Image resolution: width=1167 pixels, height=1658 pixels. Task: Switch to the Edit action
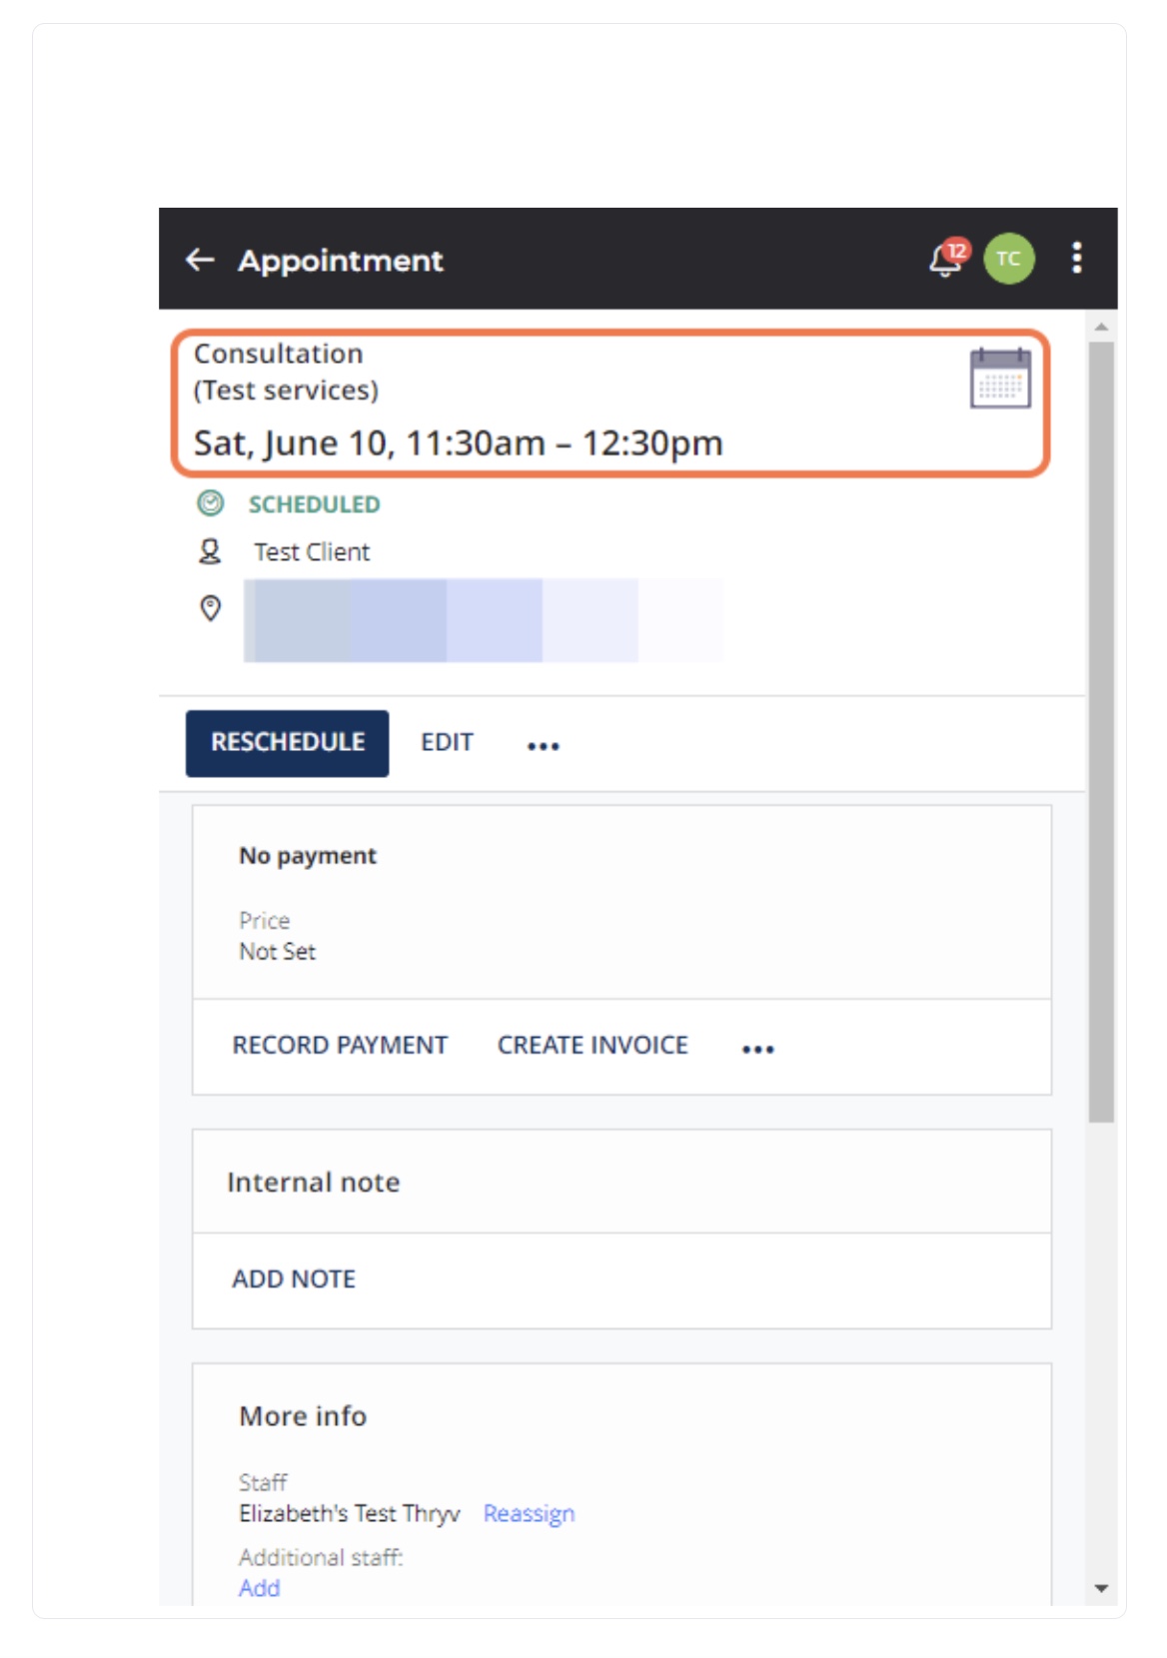tap(447, 742)
